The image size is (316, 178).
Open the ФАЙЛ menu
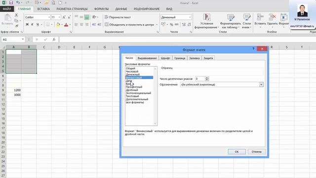(x=7, y=9)
